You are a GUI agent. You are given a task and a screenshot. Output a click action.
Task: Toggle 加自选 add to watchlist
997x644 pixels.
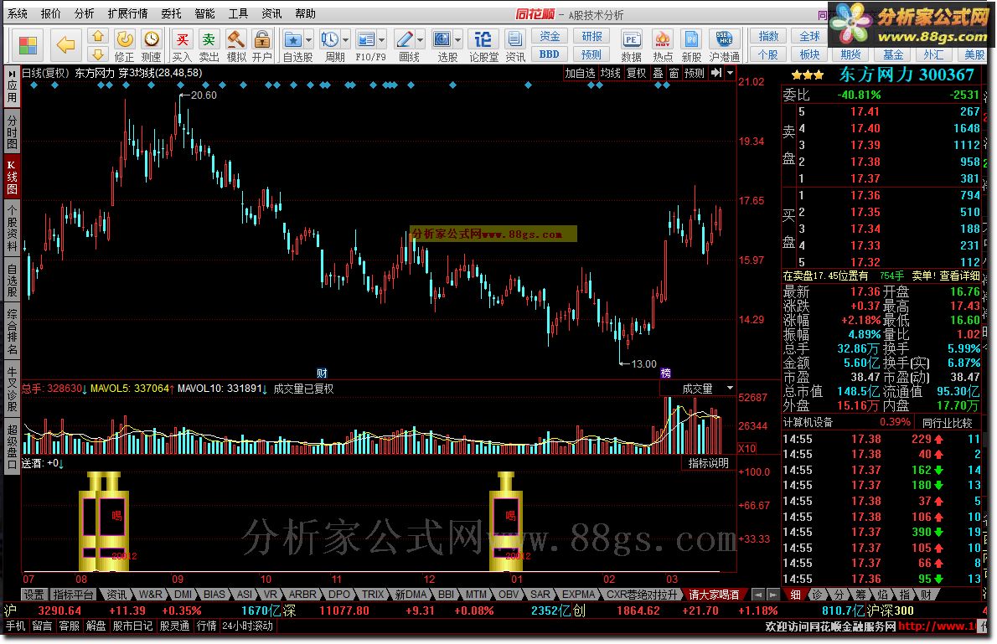click(580, 73)
